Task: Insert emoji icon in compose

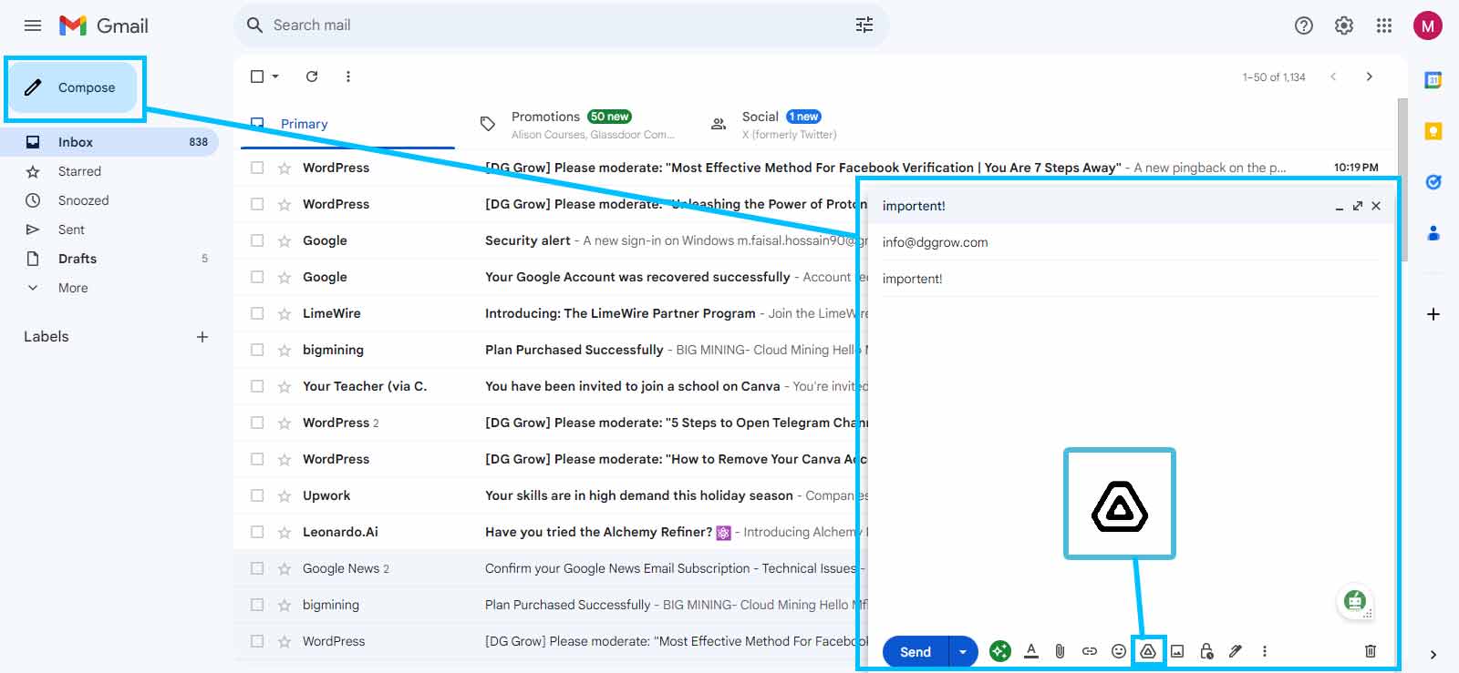Action: click(1119, 651)
